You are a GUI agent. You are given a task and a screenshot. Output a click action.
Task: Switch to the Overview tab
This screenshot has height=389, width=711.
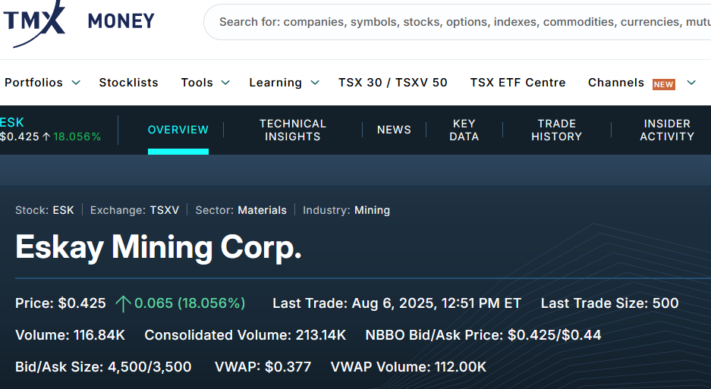coord(178,130)
